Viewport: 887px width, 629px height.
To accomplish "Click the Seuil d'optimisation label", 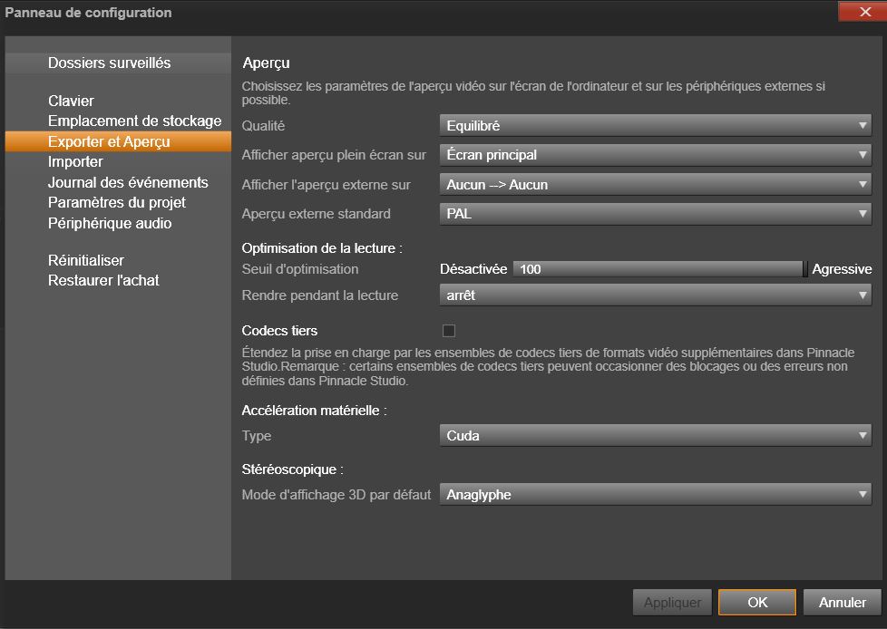I will pyautogui.click(x=300, y=269).
